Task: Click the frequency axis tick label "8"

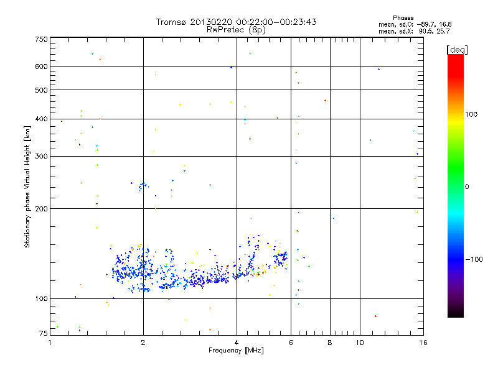Action: pyautogui.click(x=330, y=343)
